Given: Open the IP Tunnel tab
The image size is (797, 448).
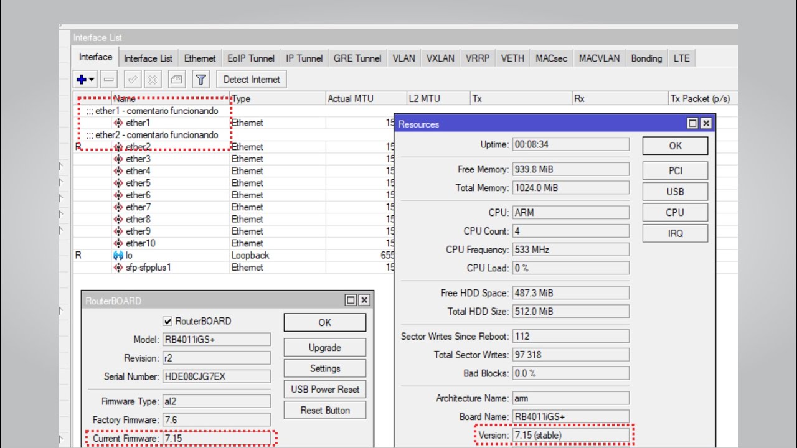Looking at the screenshot, I should [x=304, y=58].
